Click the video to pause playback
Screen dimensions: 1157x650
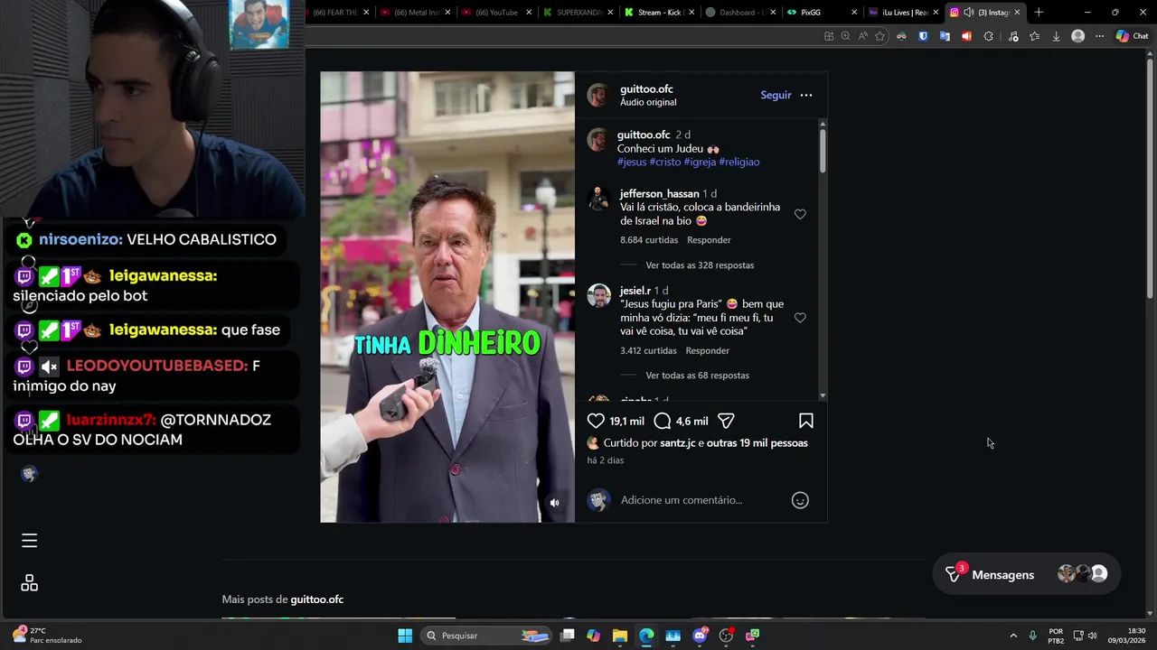(447, 297)
